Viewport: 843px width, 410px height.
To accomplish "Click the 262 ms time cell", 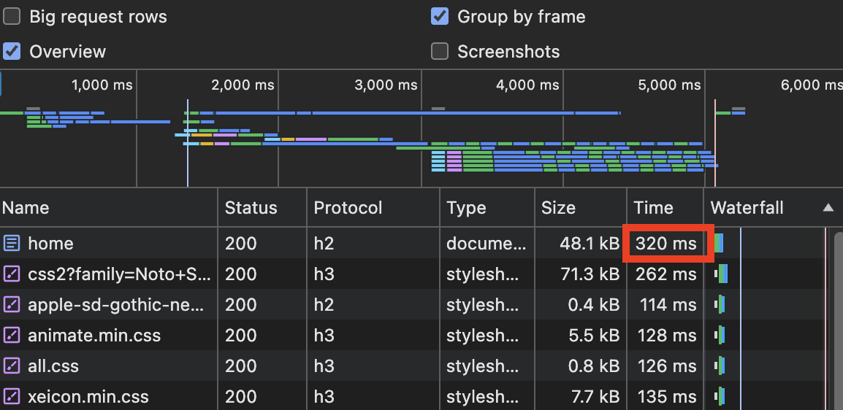I will click(x=665, y=274).
